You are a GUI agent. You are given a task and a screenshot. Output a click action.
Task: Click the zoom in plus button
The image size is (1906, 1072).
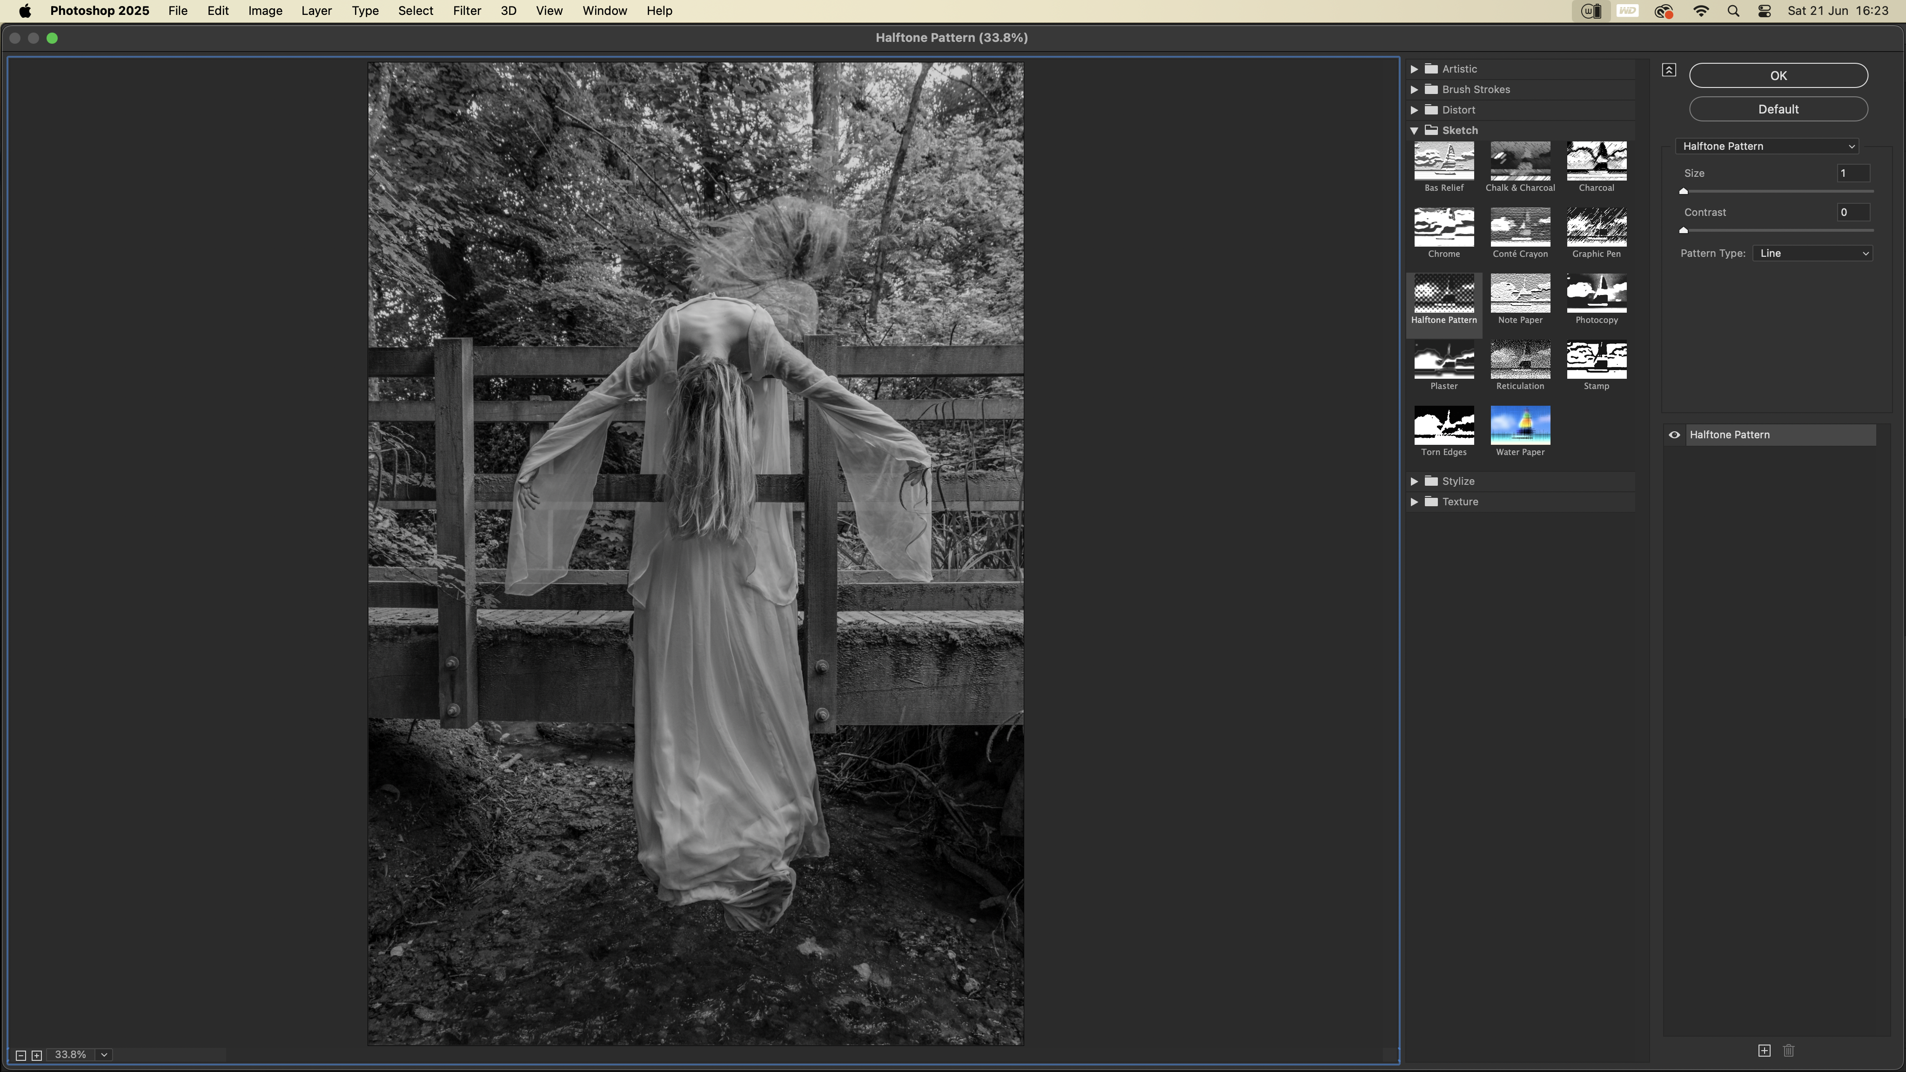coord(36,1055)
